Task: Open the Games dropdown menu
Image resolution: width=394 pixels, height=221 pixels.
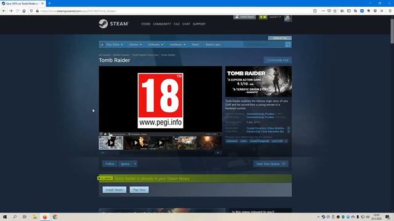Action: 135,44
